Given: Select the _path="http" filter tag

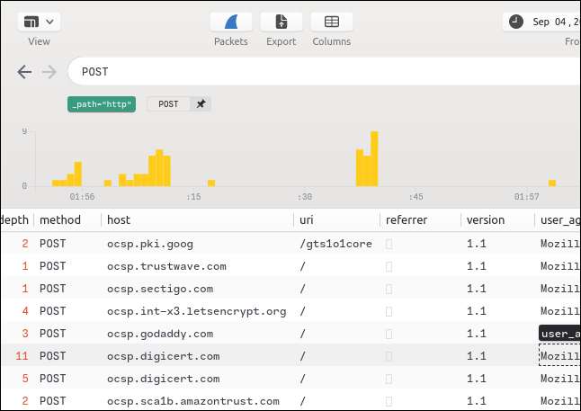Looking at the screenshot, I should coord(102,104).
